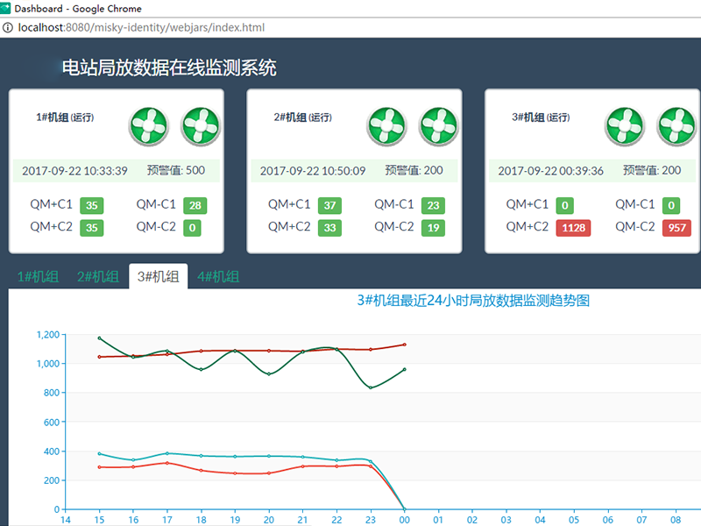Open the 4#机组 tab
This screenshot has width=701, height=526.
click(218, 277)
